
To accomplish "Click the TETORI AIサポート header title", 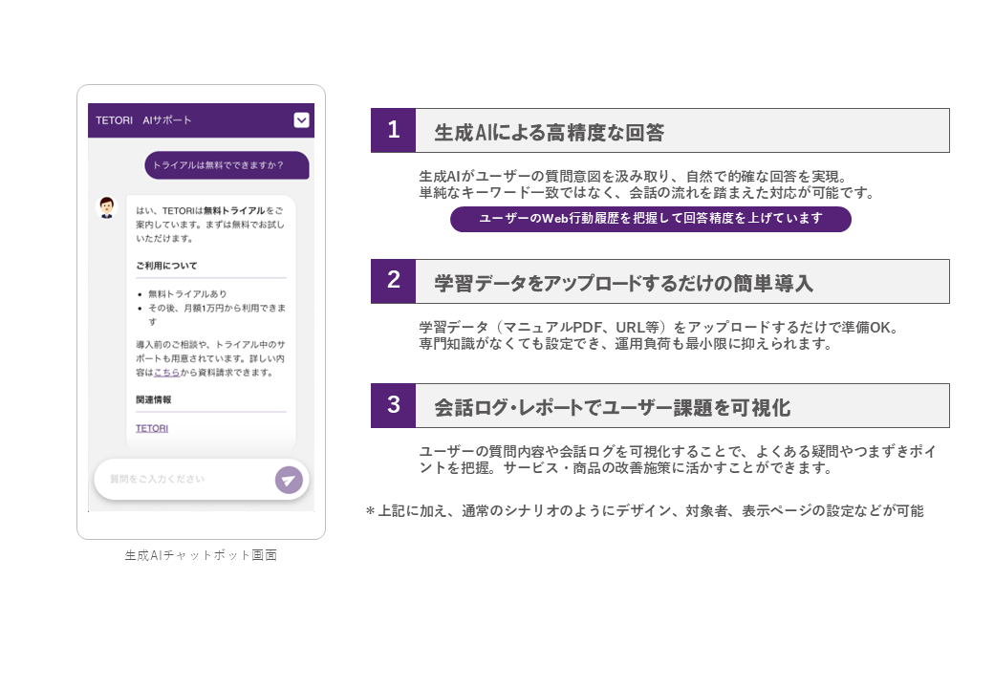I will [x=143, y=120].
